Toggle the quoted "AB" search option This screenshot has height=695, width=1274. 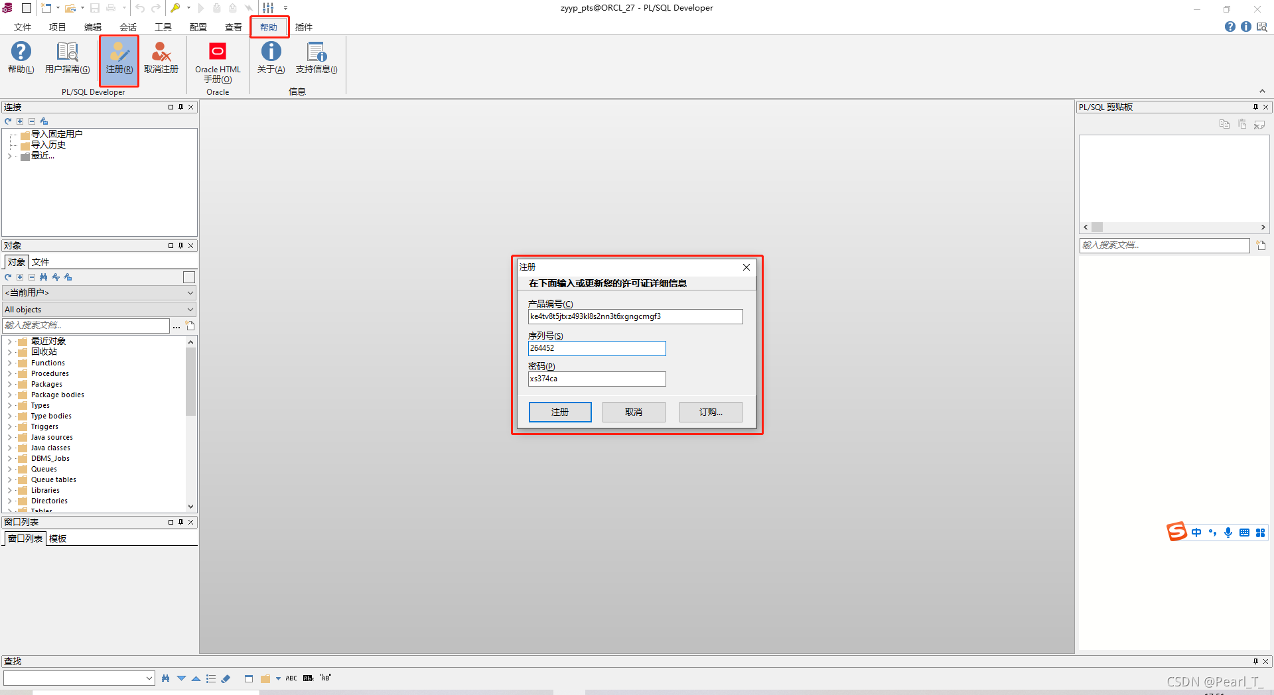point(326,678)
